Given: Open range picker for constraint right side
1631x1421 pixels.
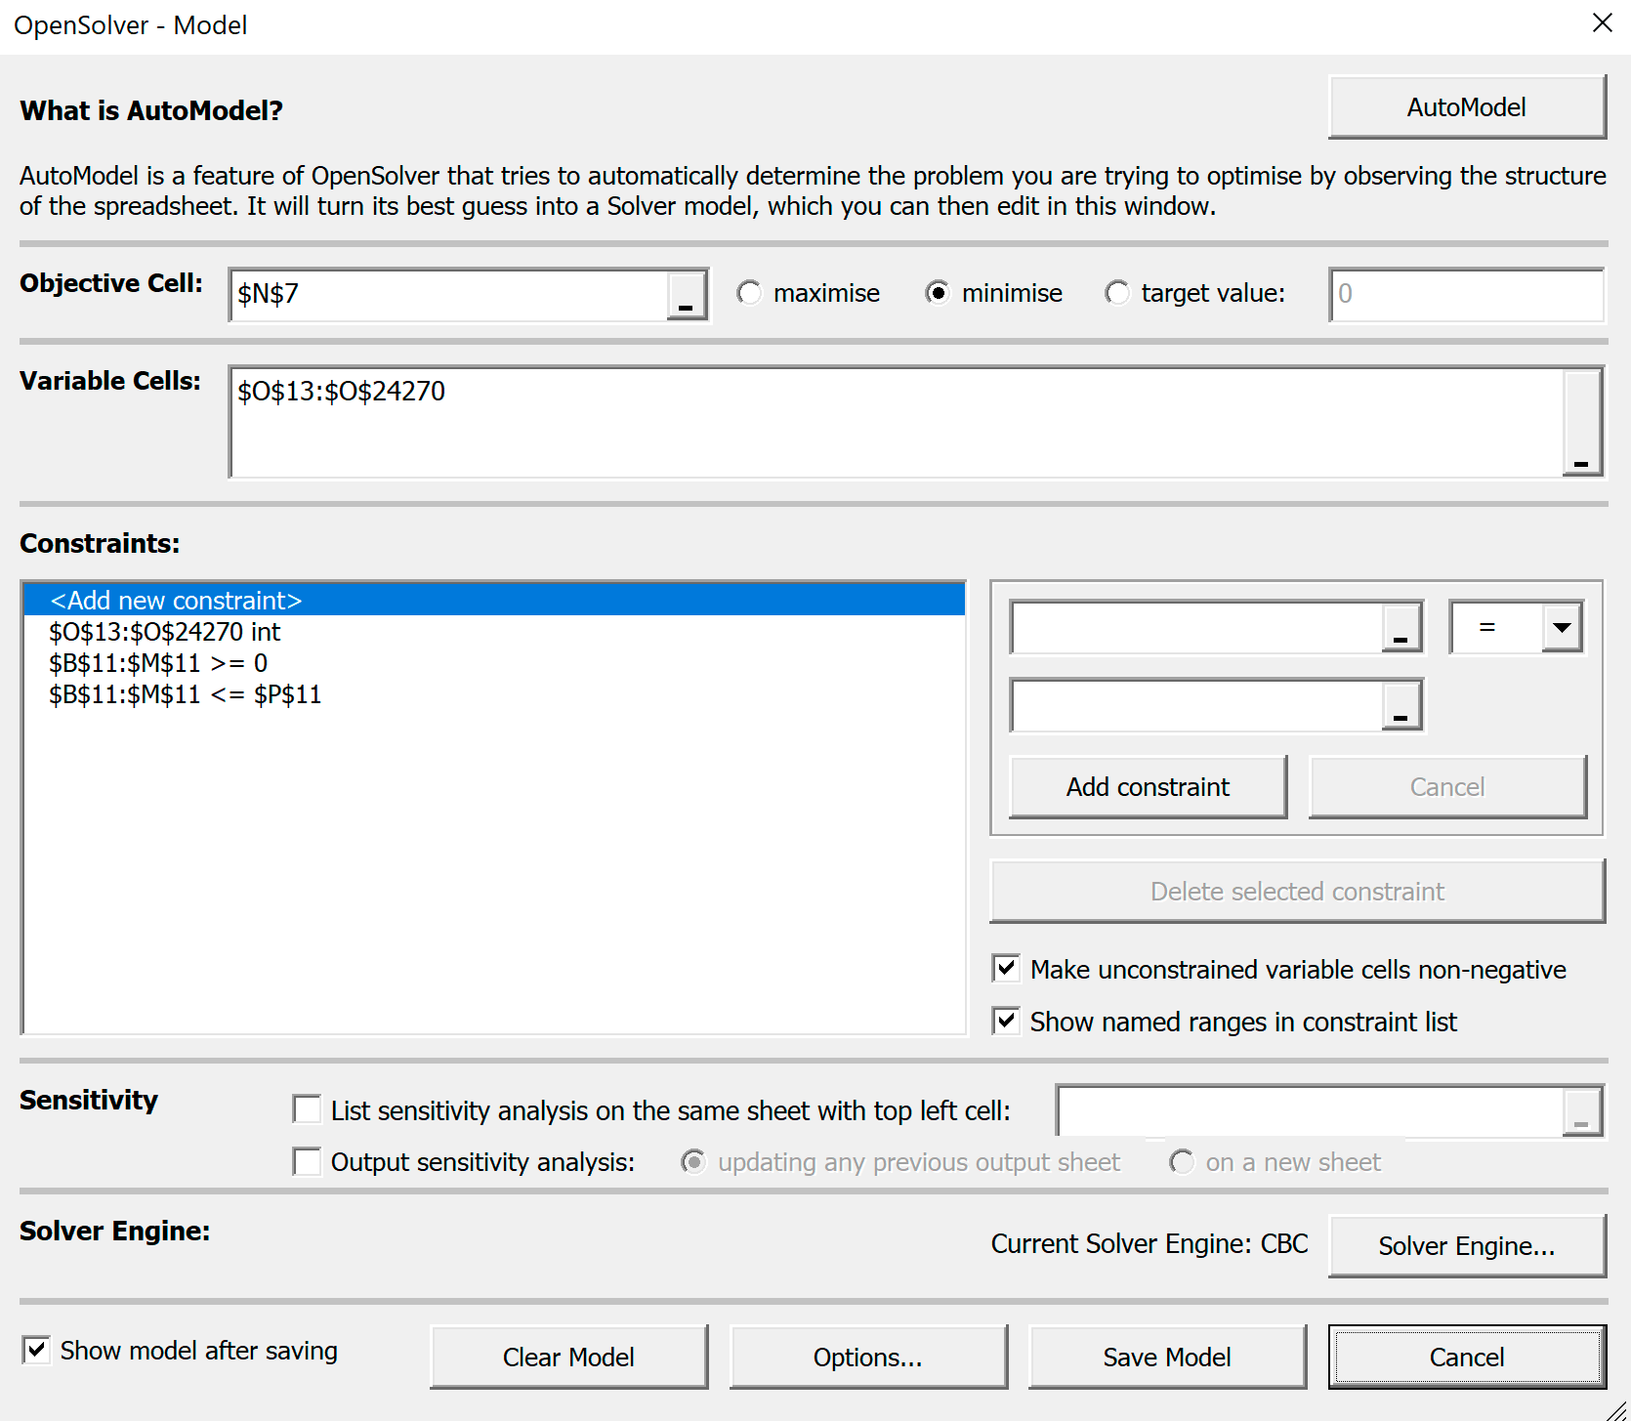Looking at the screenshot, I should (1401, 705).
